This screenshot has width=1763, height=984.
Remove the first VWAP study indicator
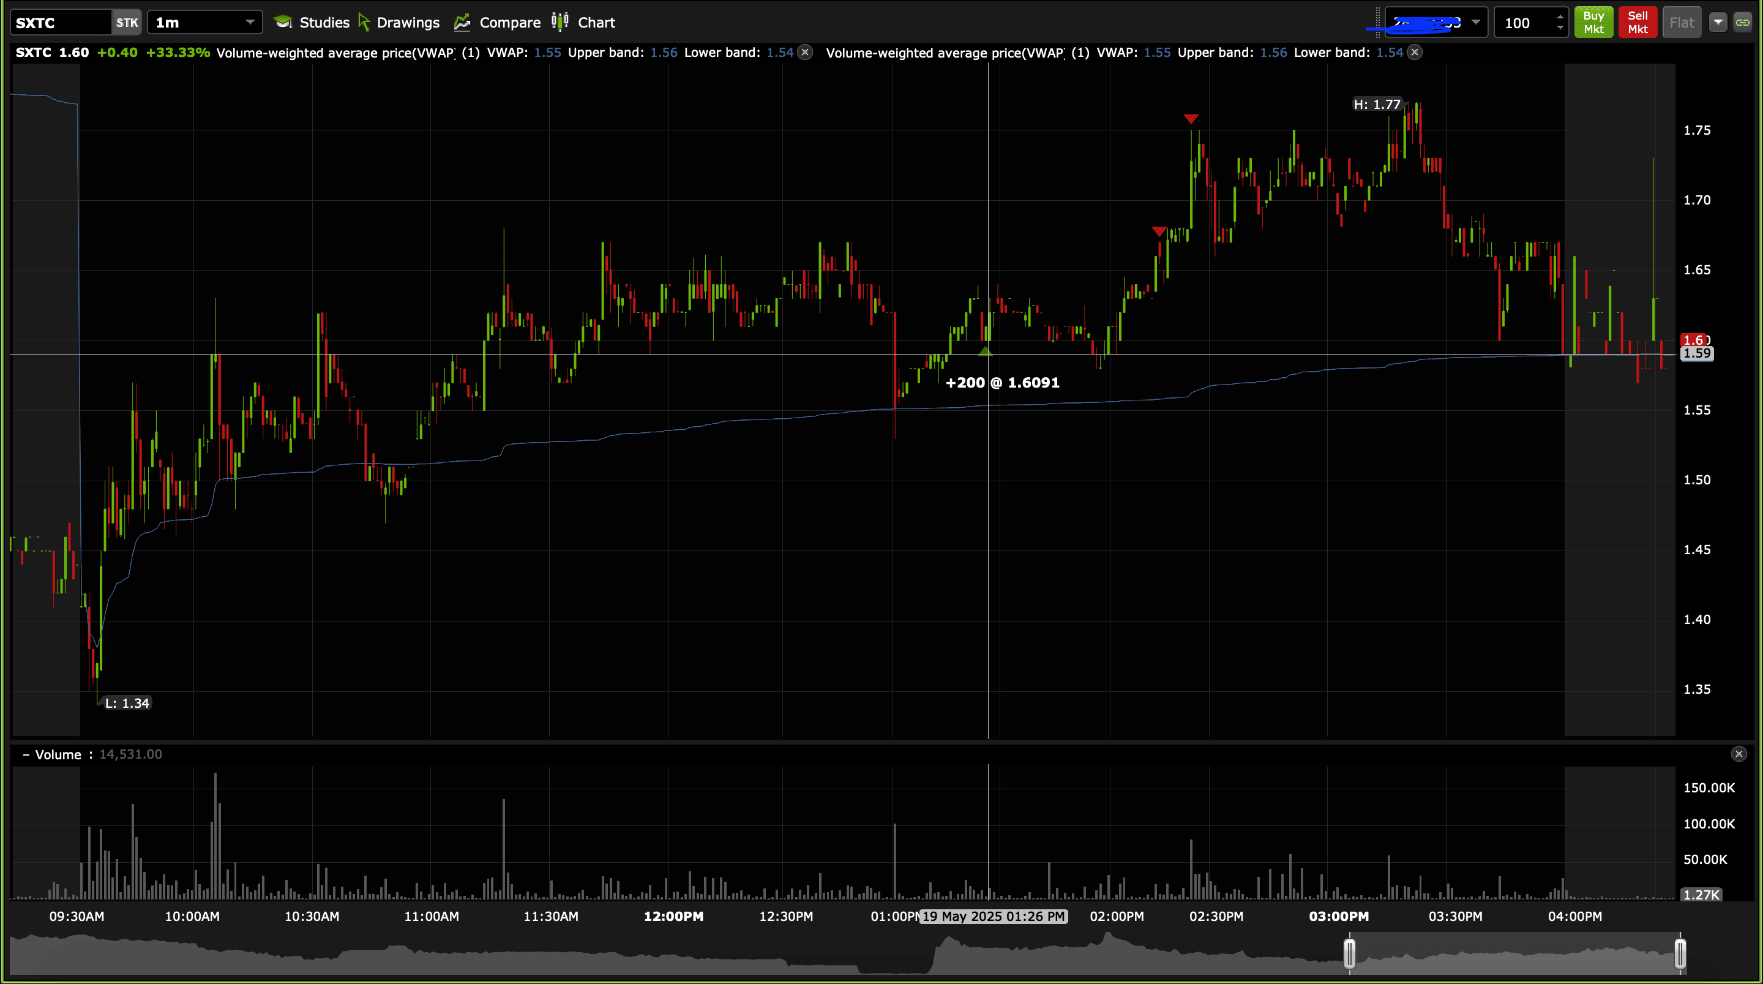[x=806, y=52]
